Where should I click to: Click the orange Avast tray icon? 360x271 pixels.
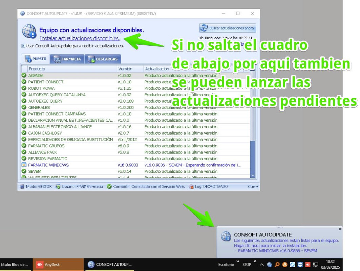click(285, 265)
